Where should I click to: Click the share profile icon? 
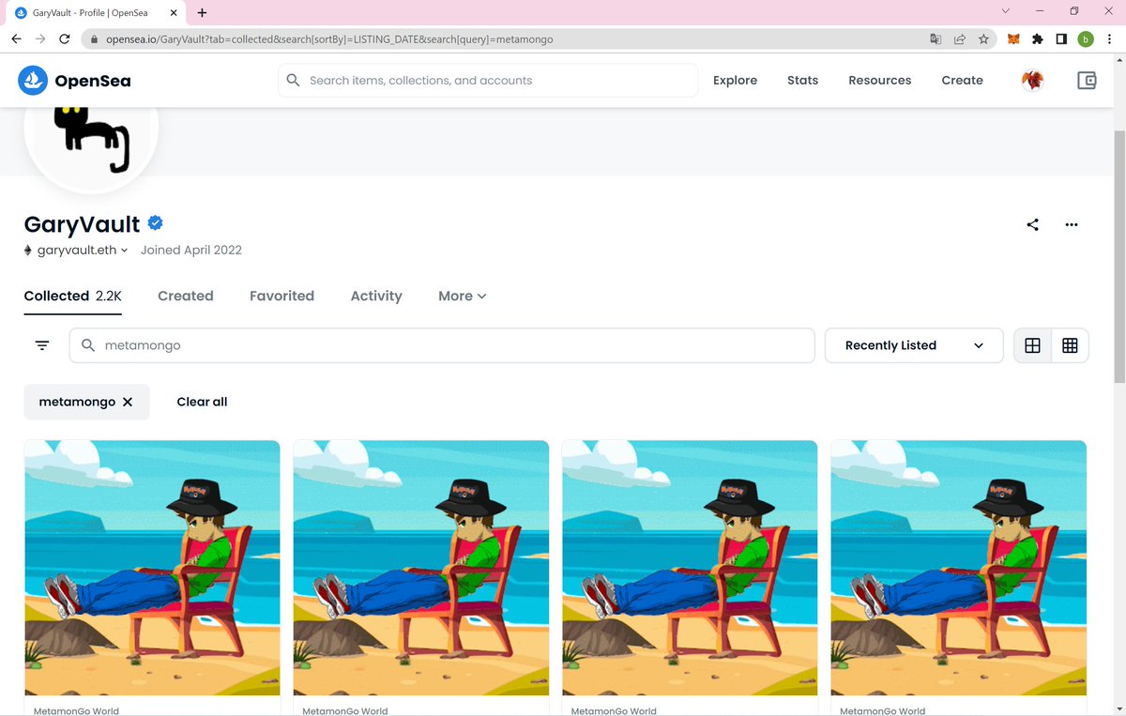1032,224
